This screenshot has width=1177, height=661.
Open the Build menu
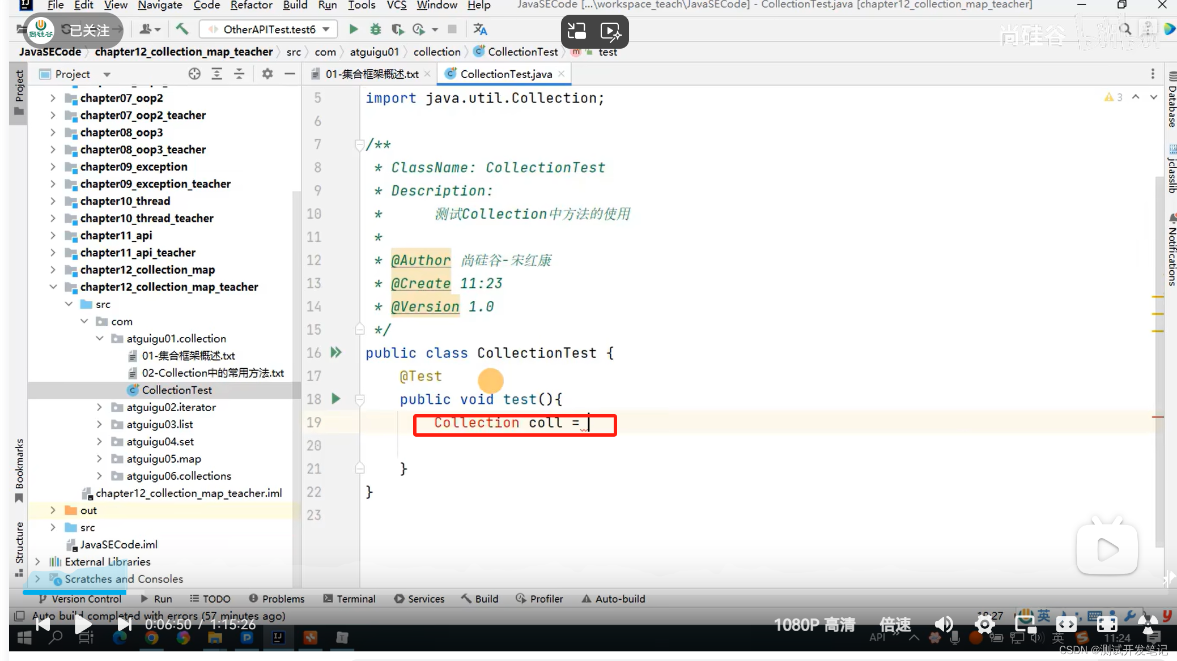(x=295, y=5)
